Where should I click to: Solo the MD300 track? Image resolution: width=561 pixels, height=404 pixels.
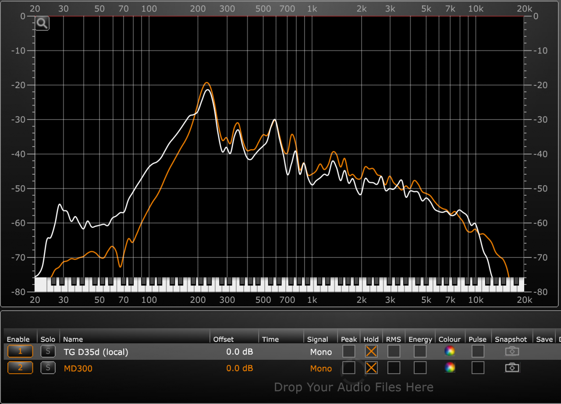click(x=48, y=368)
